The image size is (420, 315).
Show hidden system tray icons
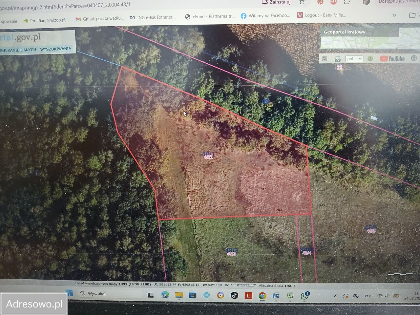[x=335, y=296]
